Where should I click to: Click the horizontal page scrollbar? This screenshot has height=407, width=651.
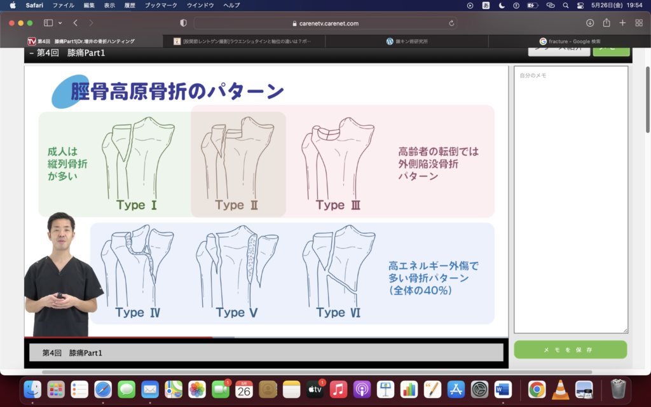(x=318, y=372)
